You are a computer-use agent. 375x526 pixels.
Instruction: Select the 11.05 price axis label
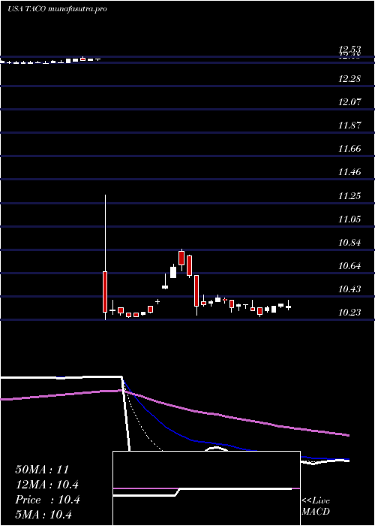(350, 219)
